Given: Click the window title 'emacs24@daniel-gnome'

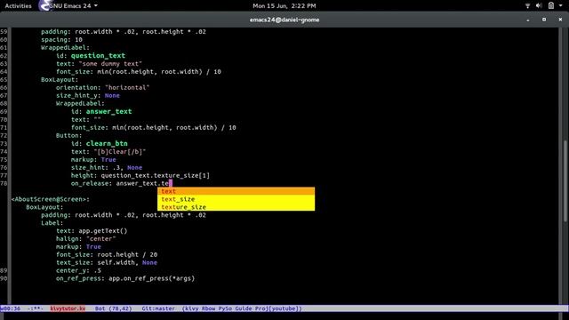Looking at the screenshot, I should pyautogui.click(x=284, y=20).
